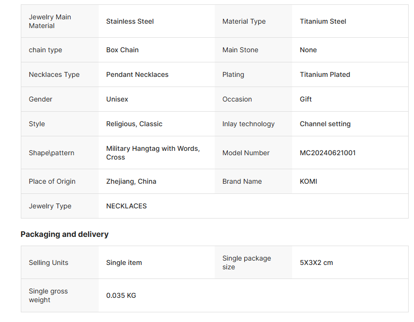Click the Pendant Necklaces value
The height and width of the screenshot is (322, 414).
[x=137, y=74]
